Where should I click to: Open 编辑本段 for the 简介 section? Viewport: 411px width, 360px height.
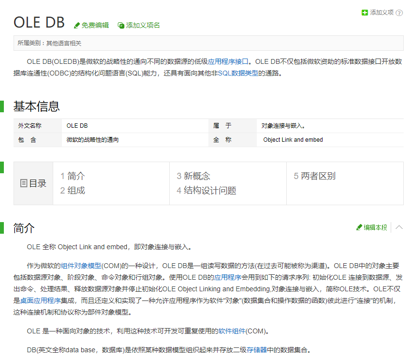375,227
